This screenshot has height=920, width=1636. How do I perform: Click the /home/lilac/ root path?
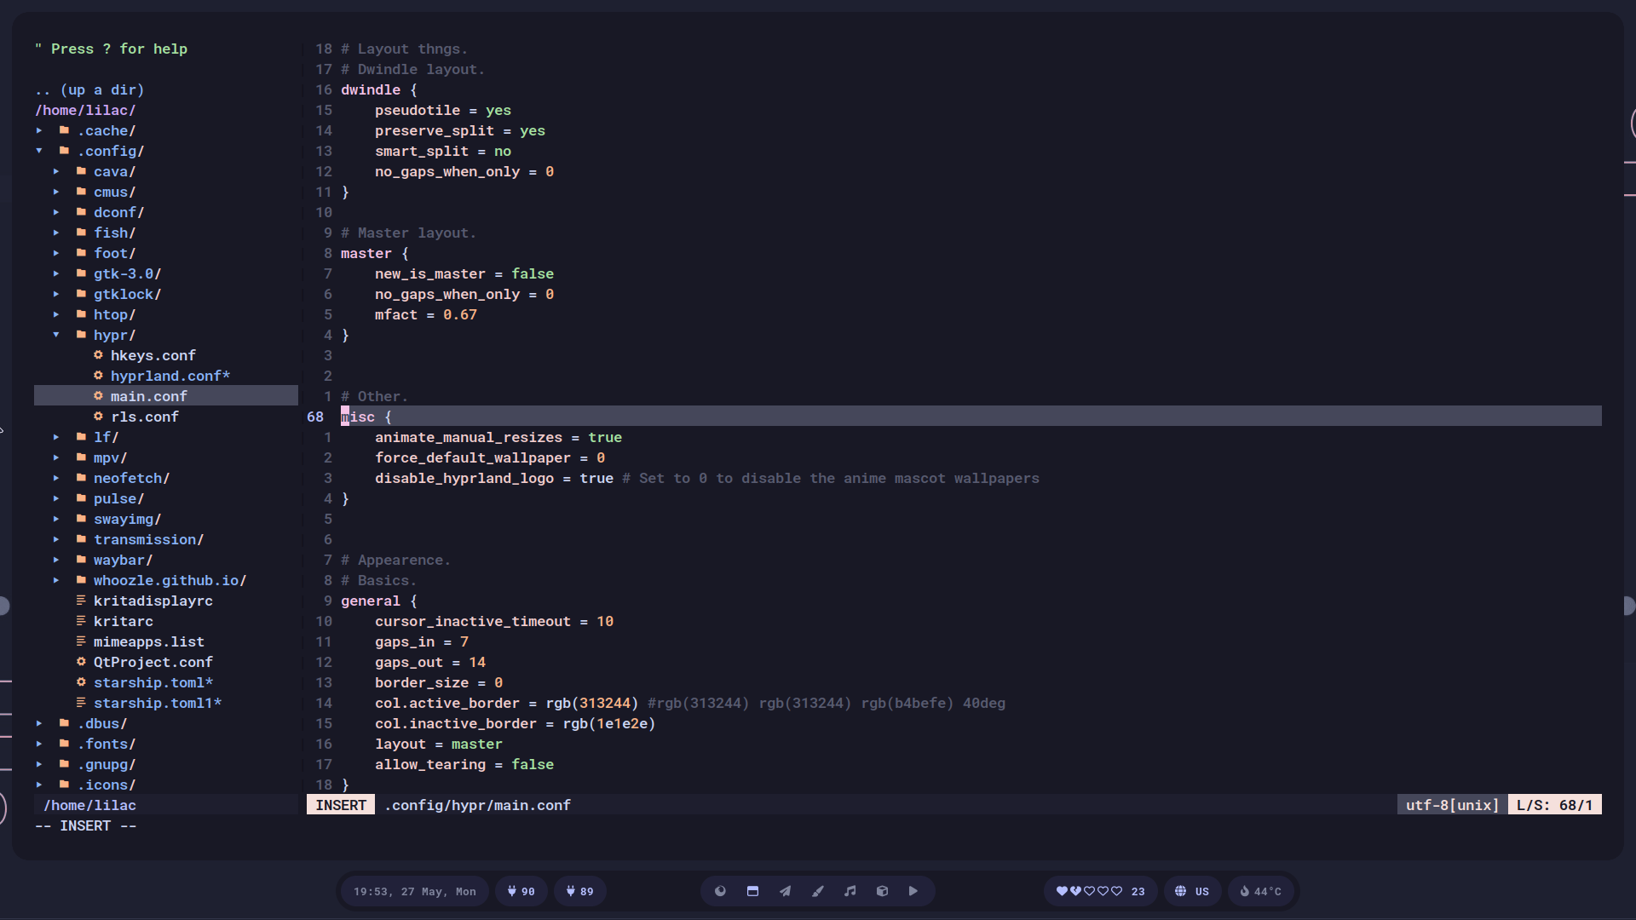(x=85, y=110)
